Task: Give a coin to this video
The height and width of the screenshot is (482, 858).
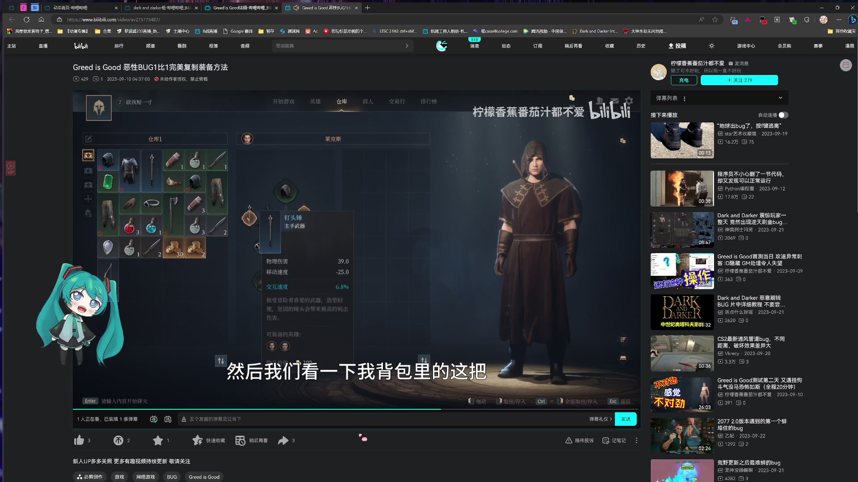Action: [x=118, y=440]
